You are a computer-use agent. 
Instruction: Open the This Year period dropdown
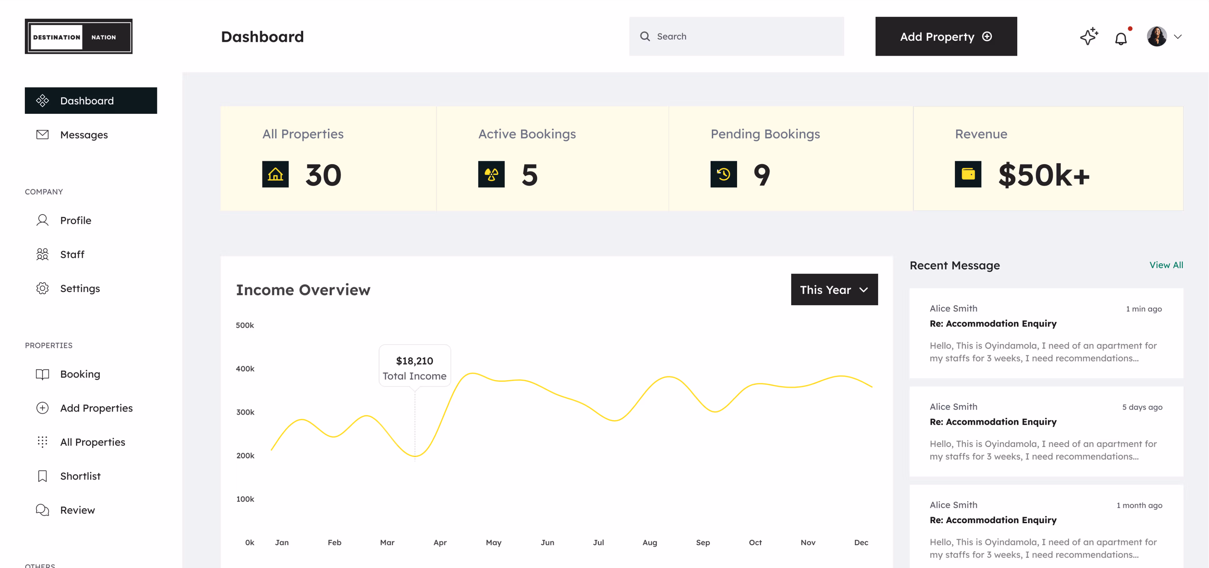tap(834, 290)
